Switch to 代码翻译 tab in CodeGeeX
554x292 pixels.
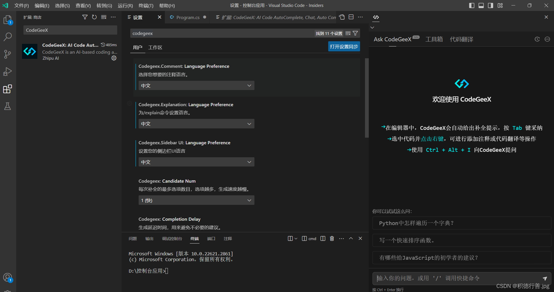coord(461,39)
